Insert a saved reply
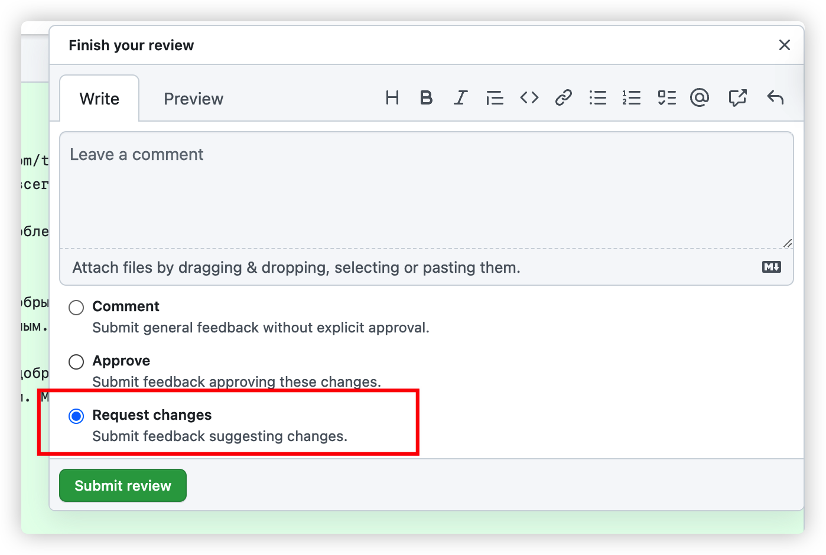Screen dimensions: 826x555 coord(775,98)
